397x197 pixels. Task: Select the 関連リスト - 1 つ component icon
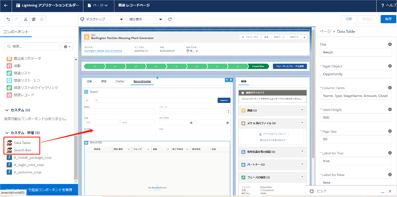[9, 81]
